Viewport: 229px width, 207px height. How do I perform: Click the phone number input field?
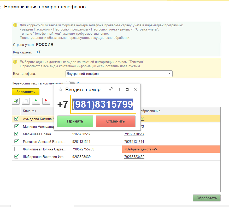(103, 105)
